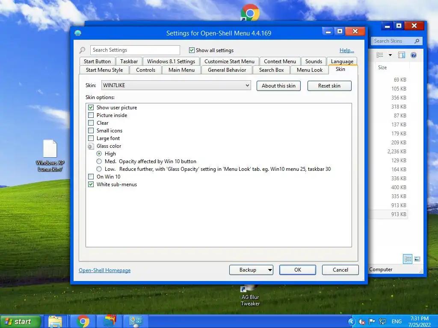Open Controls tab

(145, 70)
